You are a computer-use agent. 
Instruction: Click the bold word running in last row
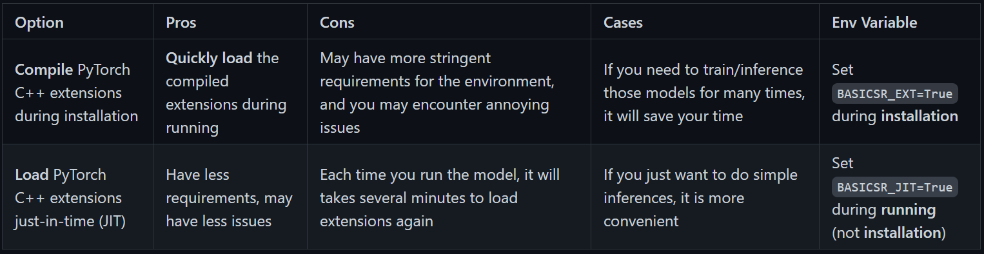click(907, 210)
